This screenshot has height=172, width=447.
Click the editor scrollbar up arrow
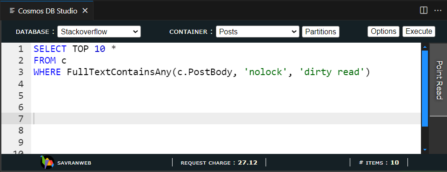point(425,47)
